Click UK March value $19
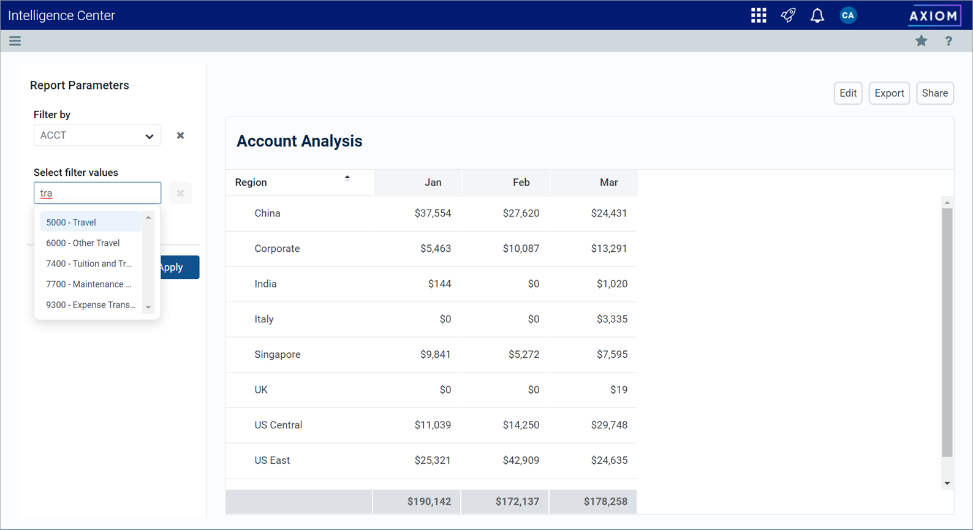The height and width of the screenshot is (530, 973). (619, 390)
